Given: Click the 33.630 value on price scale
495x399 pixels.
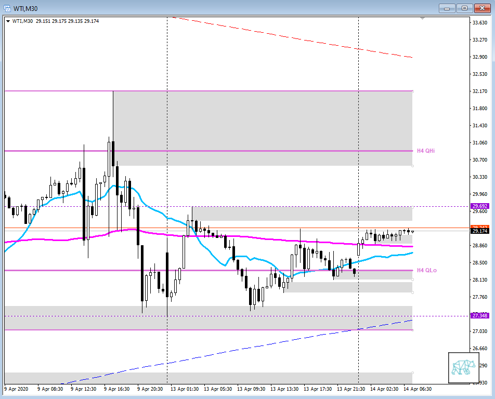Looking at the screenshot, I should [x=479, y=22].
